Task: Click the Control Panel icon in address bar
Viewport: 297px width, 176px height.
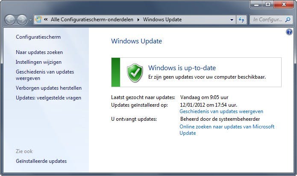Action: [x=38, y=20]
